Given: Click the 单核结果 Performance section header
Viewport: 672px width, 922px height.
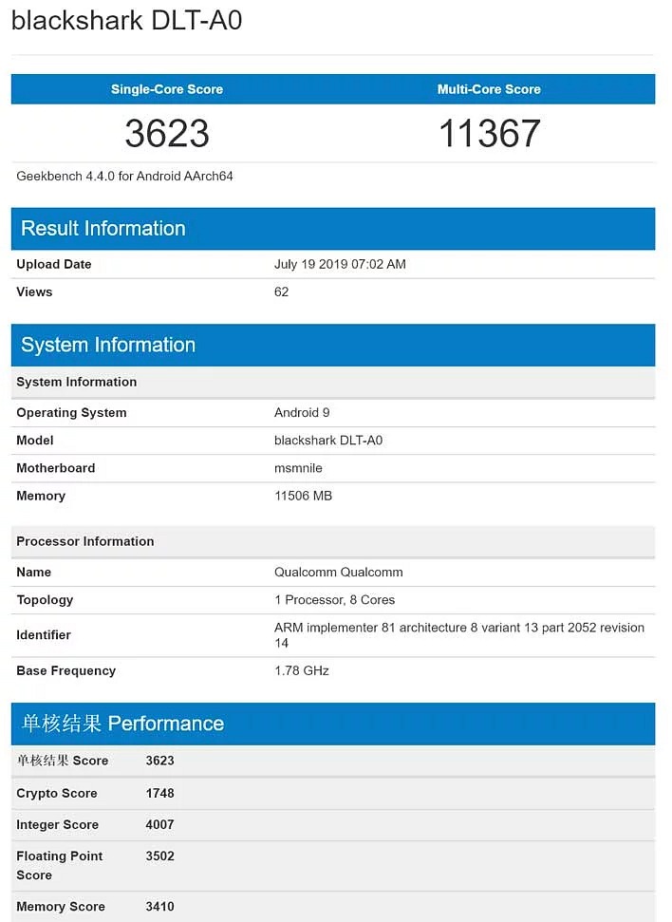Looking at the screenshot, I should tap(333, 724).
